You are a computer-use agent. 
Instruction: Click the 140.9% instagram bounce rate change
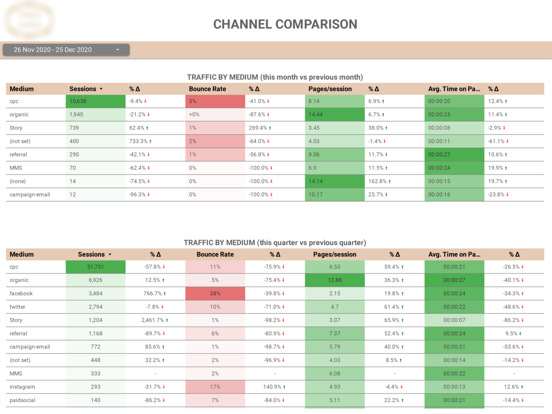point(272,387)
